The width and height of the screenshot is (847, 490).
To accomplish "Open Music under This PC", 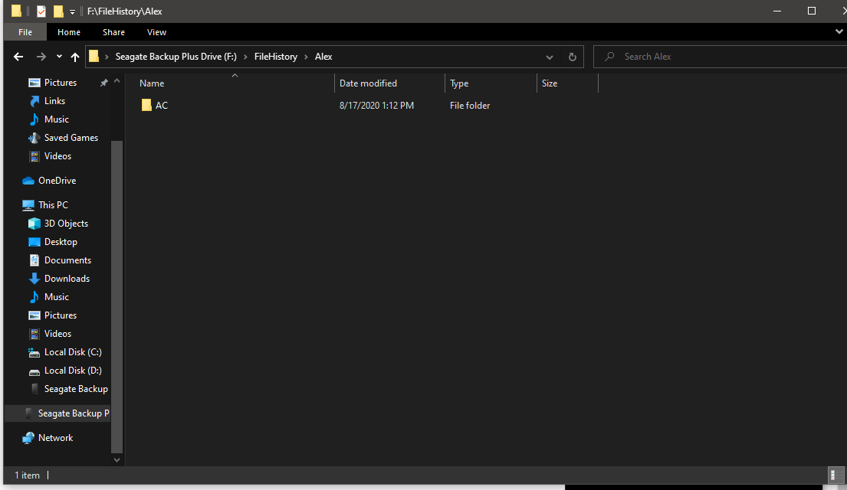I will click(x=56, y=296).
